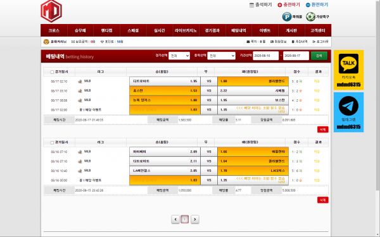Open the game selection 경기선택 dropdown
The width and height of the screenshot is (380, 237).
pos(179,56)
